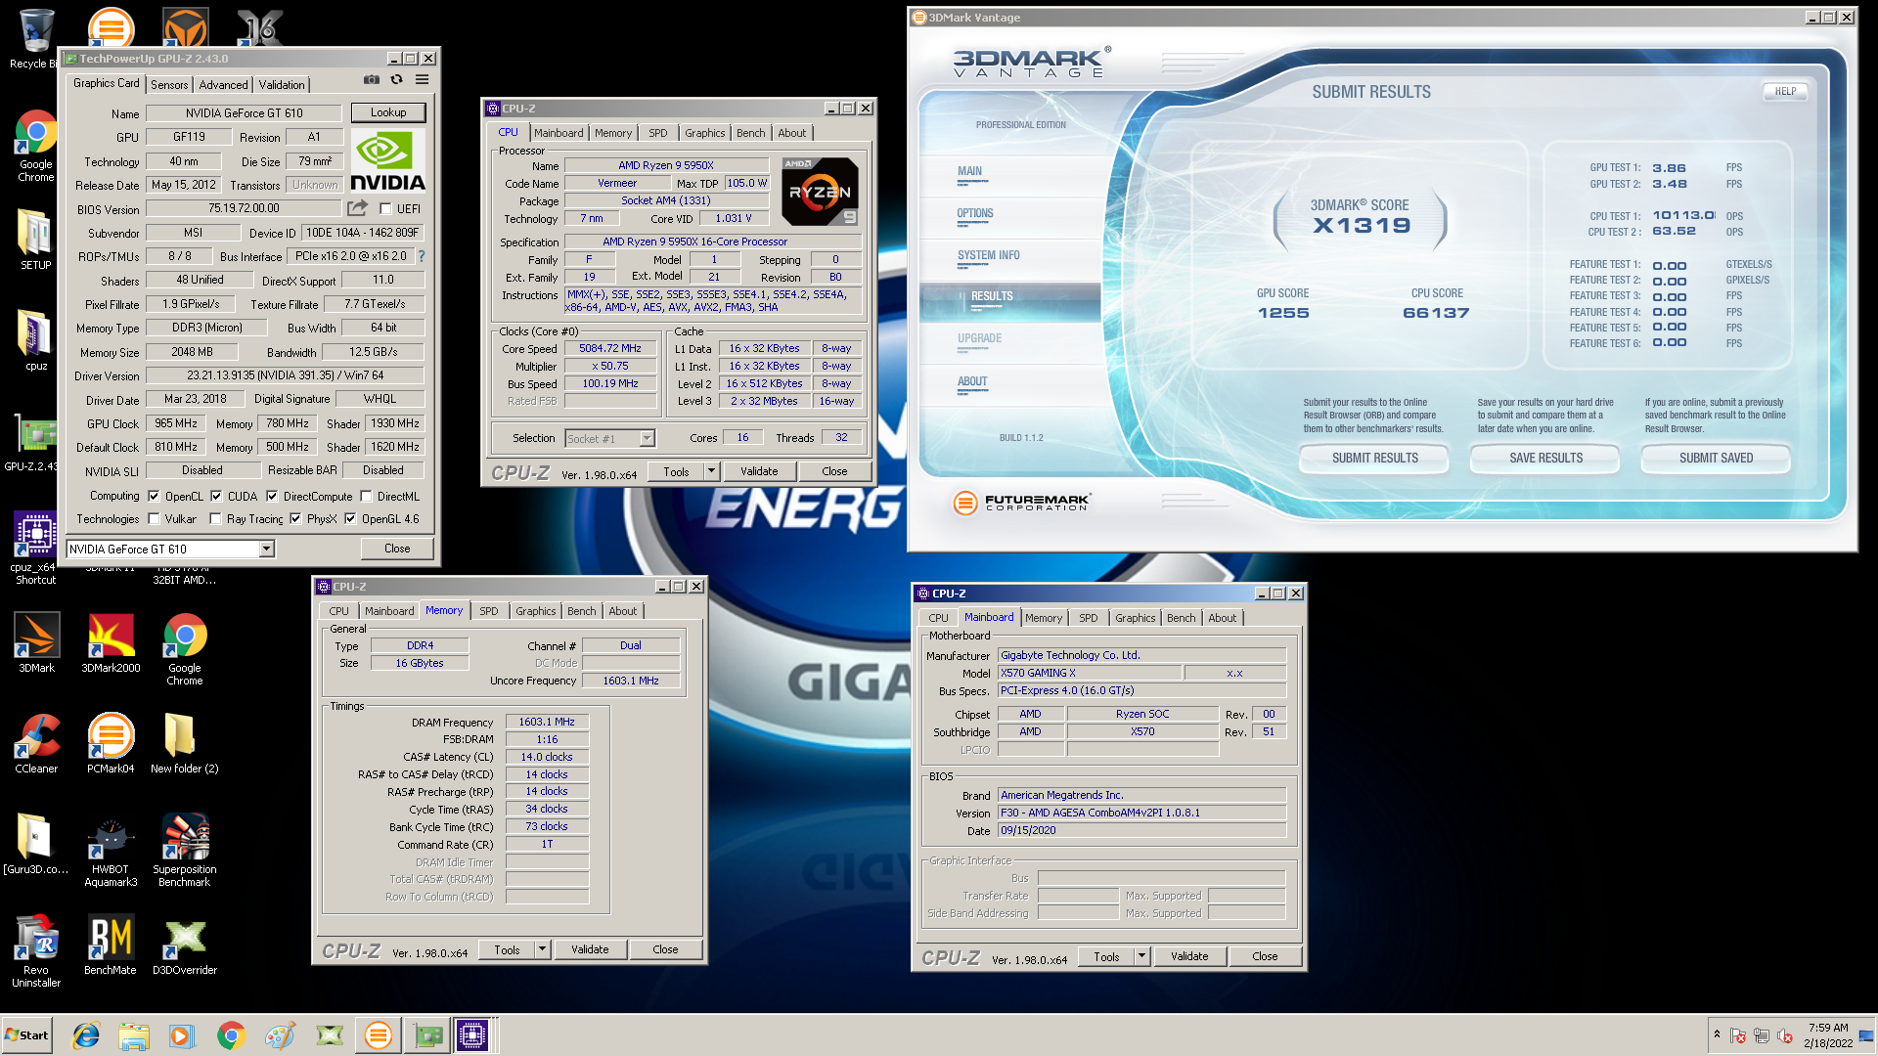Launch CCleaner desktop shortcut
The height and width of the screenshot is (1056, 1878).
click(x=36, y=744)
